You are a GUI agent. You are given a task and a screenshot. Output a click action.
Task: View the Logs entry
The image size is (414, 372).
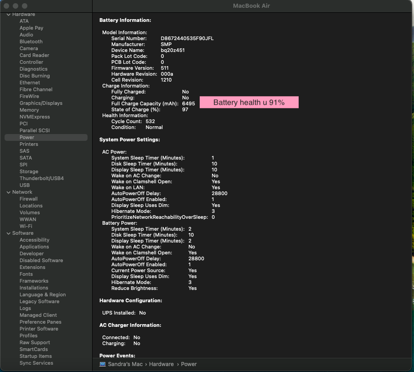coord(25,309)
